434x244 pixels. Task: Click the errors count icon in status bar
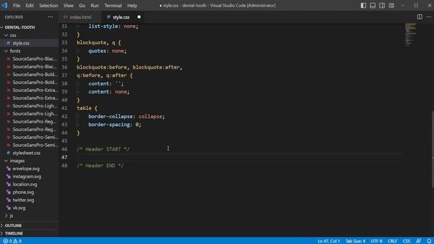[5, 241]
